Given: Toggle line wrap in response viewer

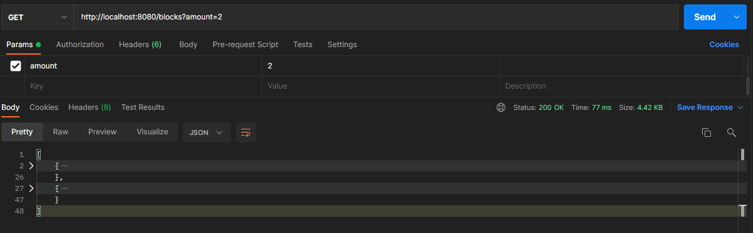Looking at the screenshot, I should (245, 133).
